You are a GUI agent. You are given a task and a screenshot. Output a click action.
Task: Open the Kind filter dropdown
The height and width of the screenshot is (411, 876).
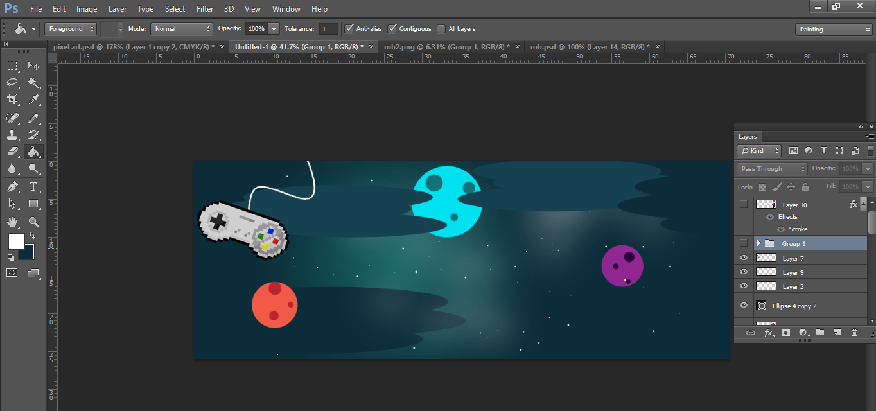tap(759, 151)
